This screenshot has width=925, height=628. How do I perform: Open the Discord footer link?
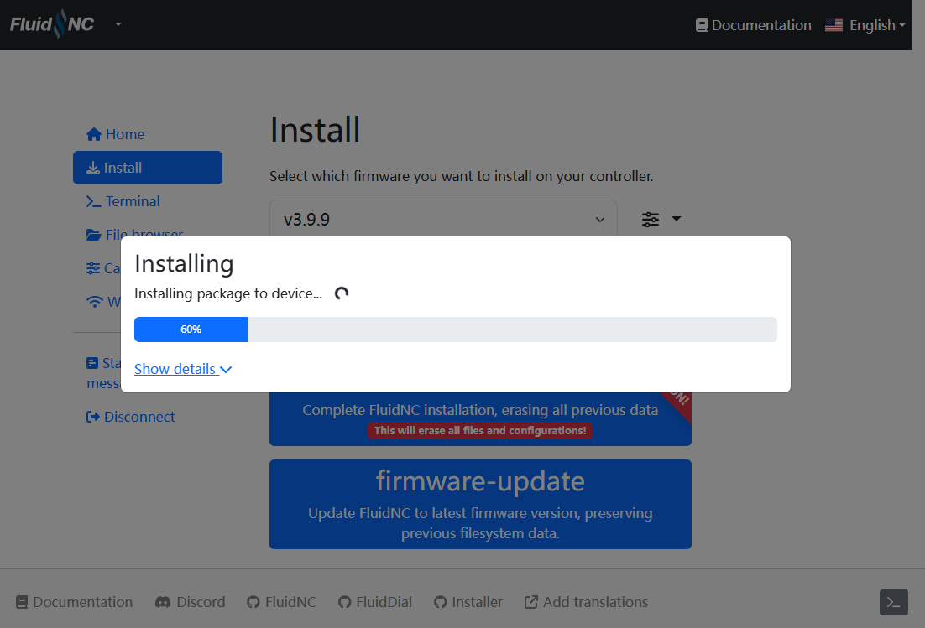(x=190, y=602)
